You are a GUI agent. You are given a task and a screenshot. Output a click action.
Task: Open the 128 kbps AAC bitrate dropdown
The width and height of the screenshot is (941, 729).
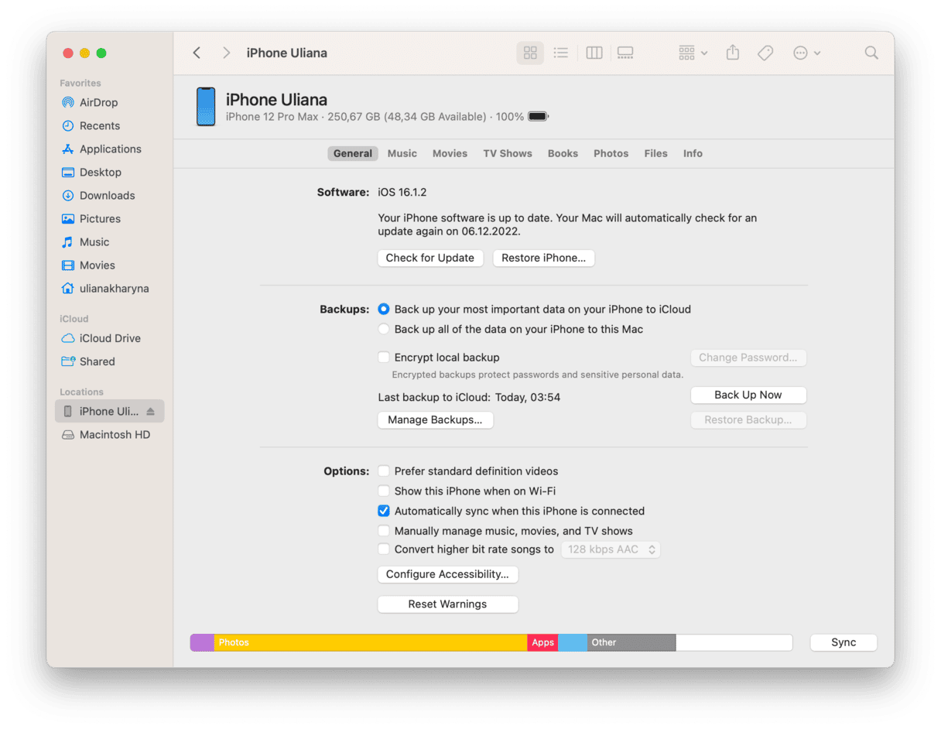point(611,549)
